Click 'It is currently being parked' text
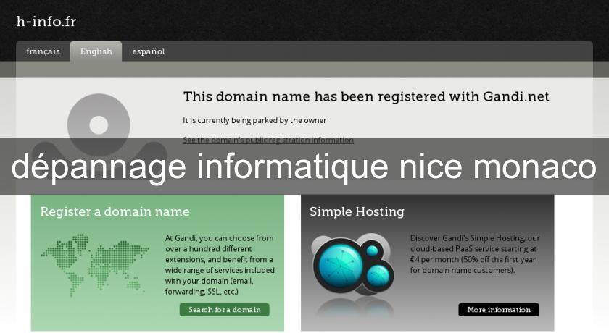Viewport: 609px width, 333px height. (254, 121)
